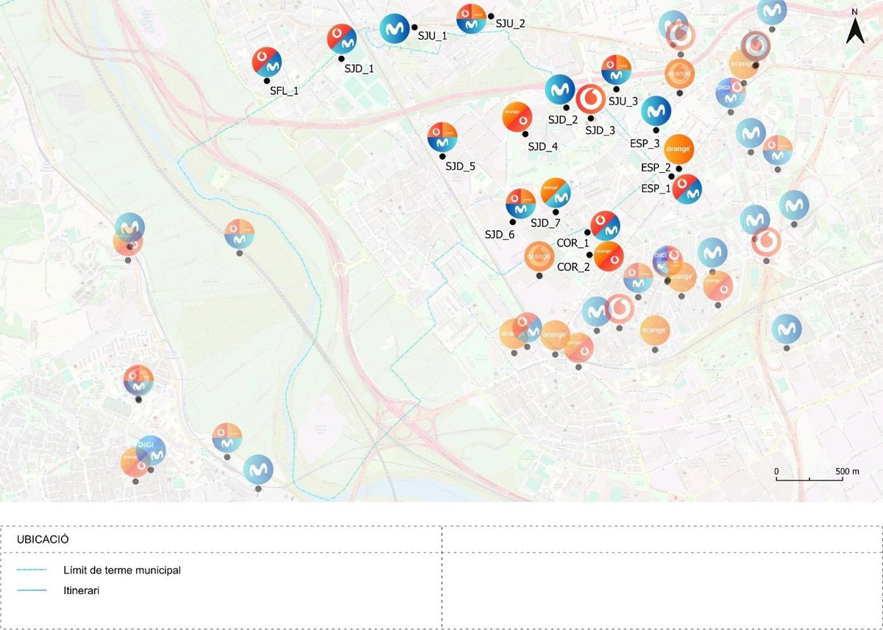
Task: Click the SFL_1 site label
Action: (x=284, y=91)
